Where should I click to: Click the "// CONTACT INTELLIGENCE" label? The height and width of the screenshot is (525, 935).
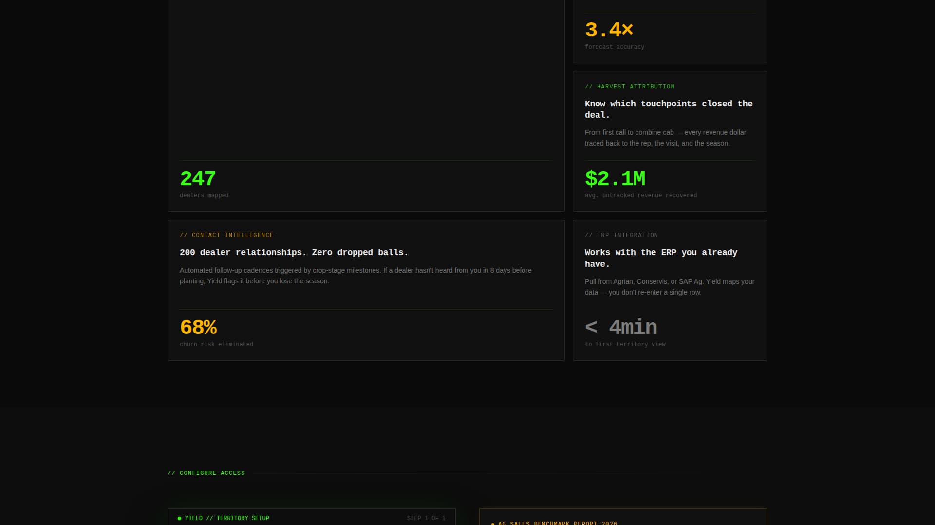(x=226, y=235)
